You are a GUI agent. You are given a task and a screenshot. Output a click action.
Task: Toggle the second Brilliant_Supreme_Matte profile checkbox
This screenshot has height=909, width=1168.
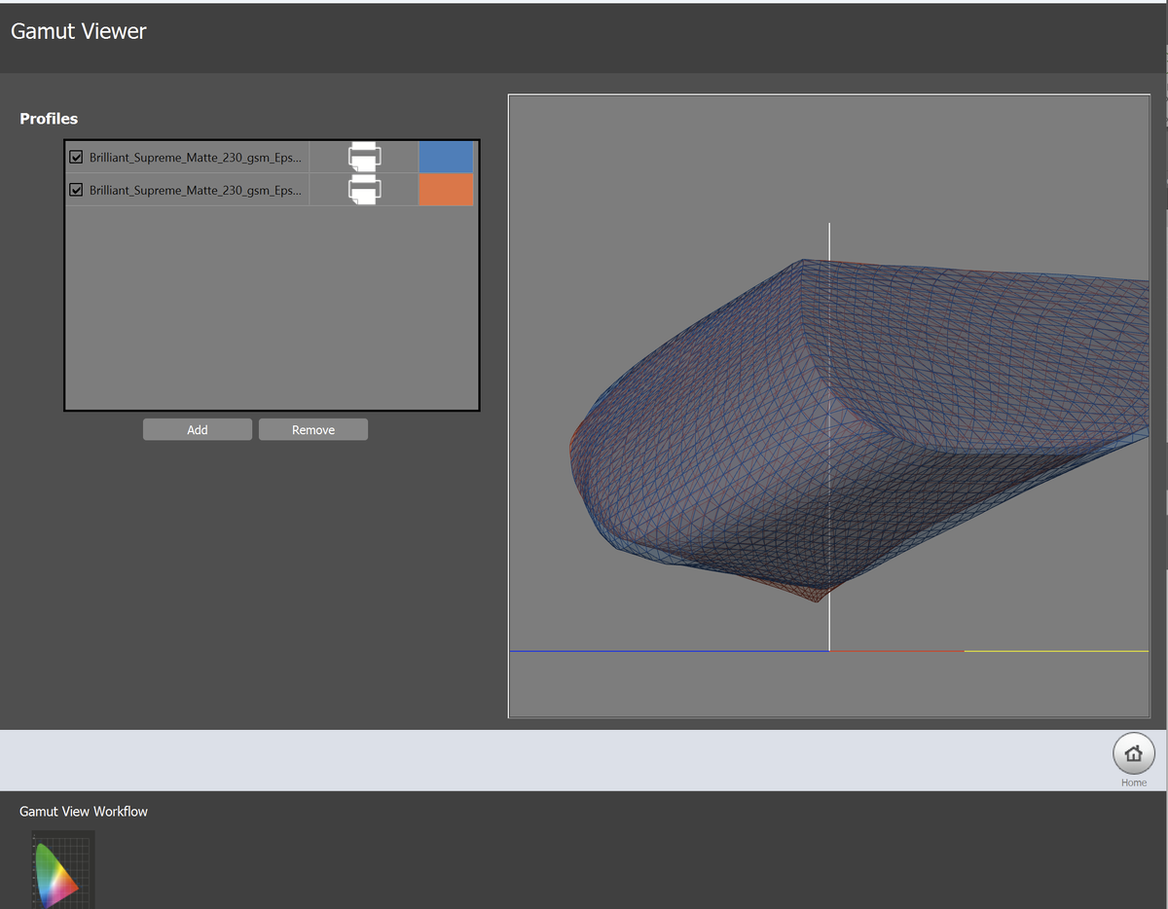pyautogui.click(x=76, y=190)
